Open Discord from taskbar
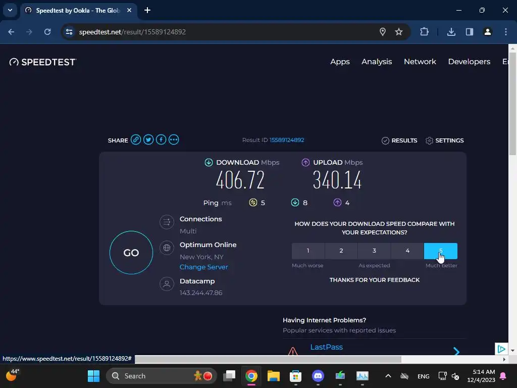 coord(318,376)
